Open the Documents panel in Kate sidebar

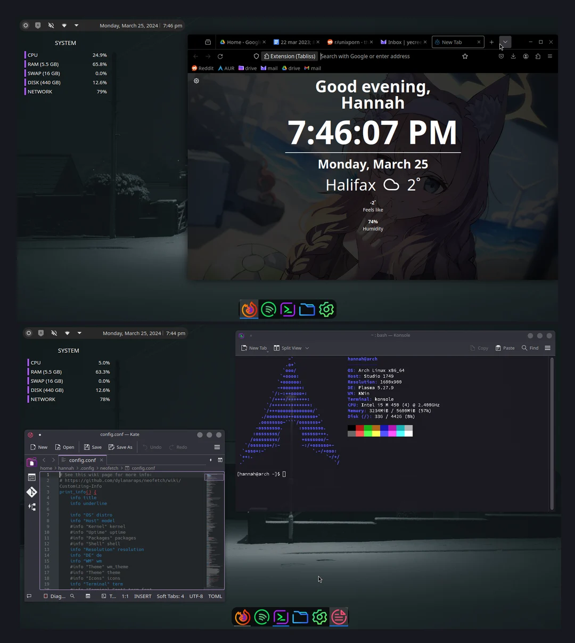tap(31, 477)
